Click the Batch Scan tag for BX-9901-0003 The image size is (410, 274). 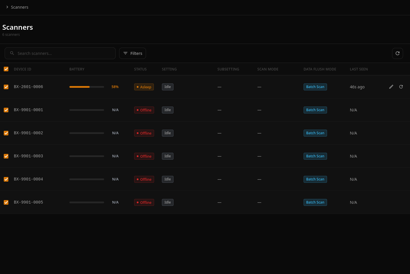315,156
